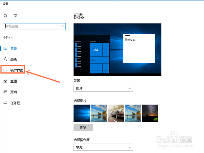Image resolution: width=204 pixels, height=153 pixels.
Task: Choose the night sky tent wallpaper thumbnail
Action: [x=150, y=113]
